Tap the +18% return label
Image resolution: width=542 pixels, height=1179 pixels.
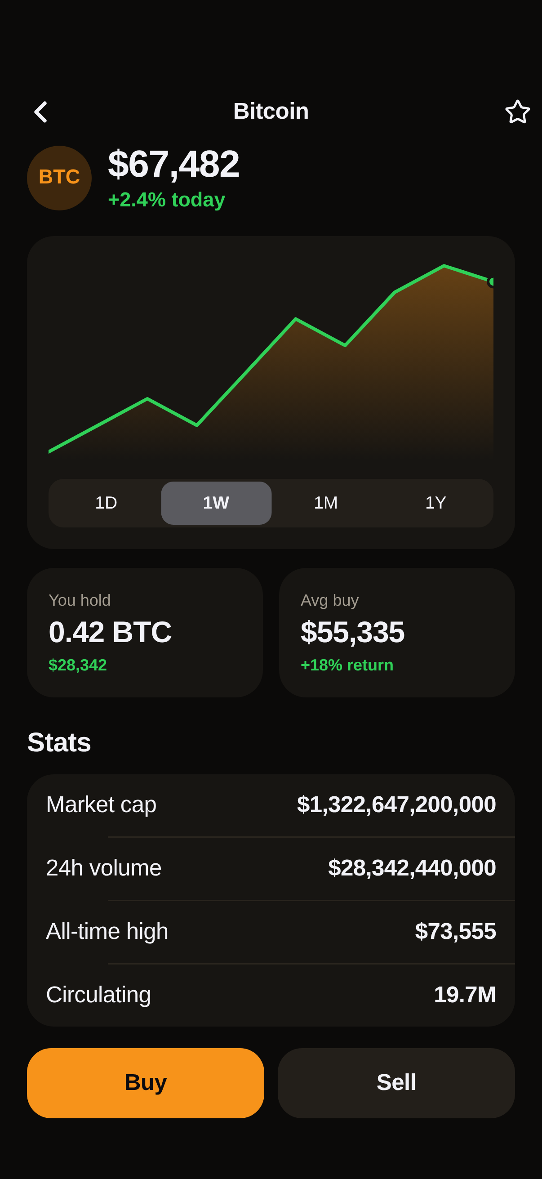[347, 665]
